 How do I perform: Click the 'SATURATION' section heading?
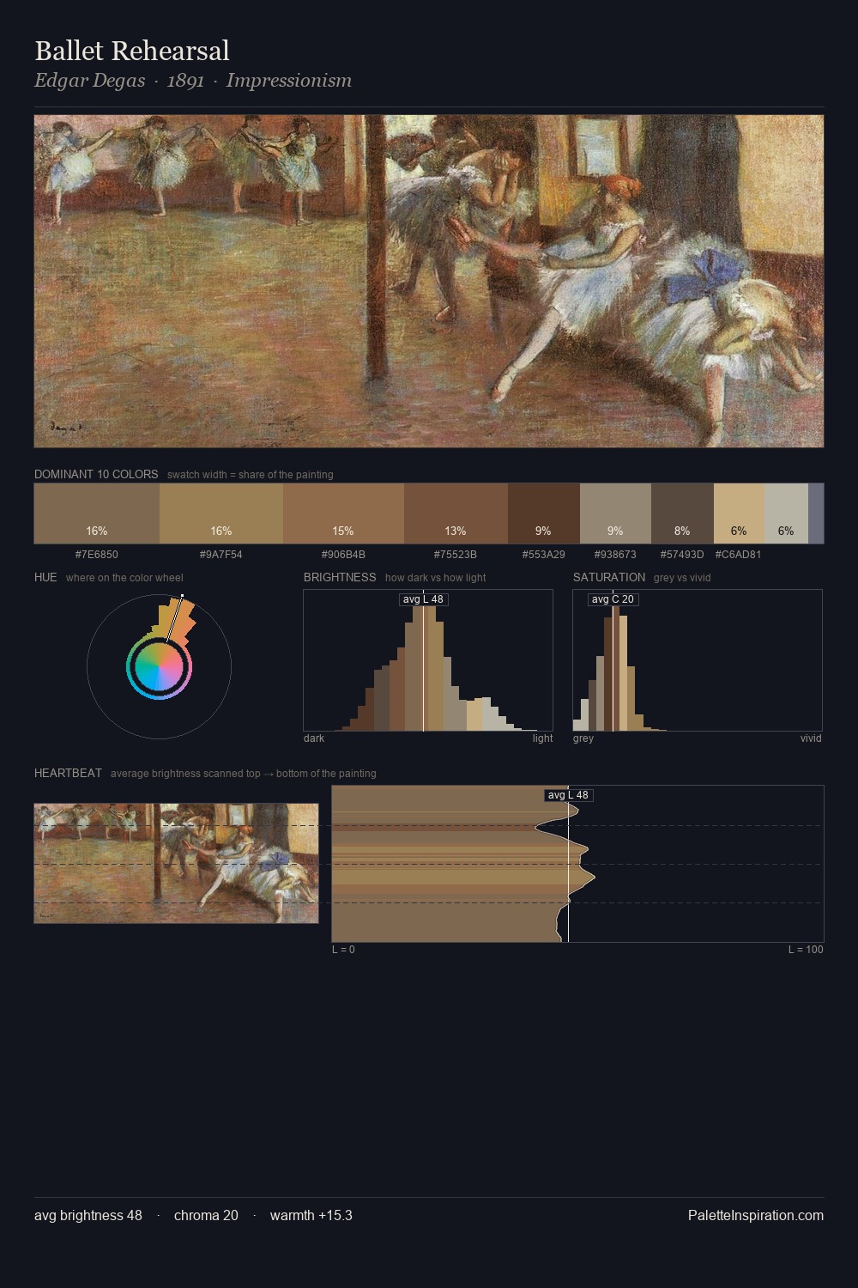tap(609, 577)
